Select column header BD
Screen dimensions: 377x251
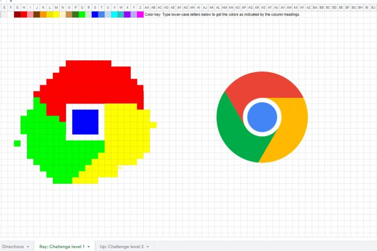coord(334,8)
